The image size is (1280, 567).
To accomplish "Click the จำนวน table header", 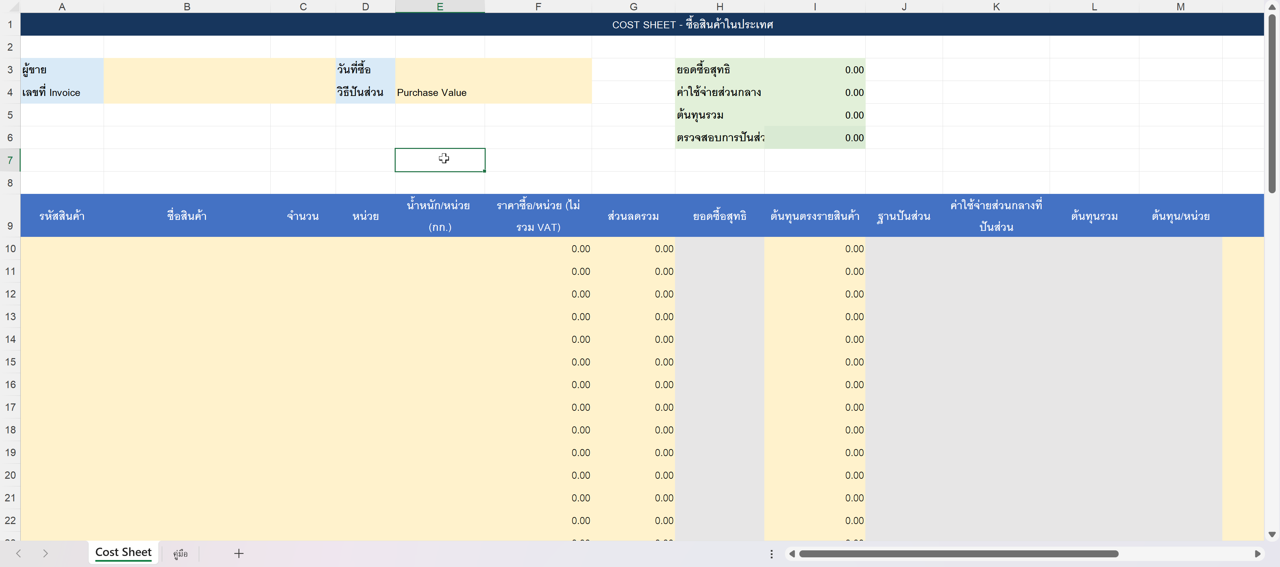I will pos(303,216).
